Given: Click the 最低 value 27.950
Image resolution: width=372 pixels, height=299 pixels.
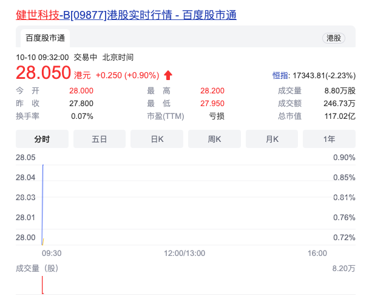Looking at the screenshot, I should click(x=212, y=103).
